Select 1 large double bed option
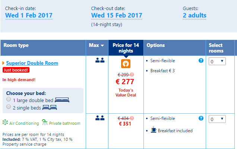 click(x=9, y=100)
